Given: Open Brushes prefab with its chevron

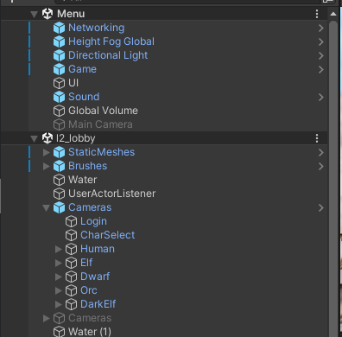Looking at the screenshot, I should [x=321, y=166].
